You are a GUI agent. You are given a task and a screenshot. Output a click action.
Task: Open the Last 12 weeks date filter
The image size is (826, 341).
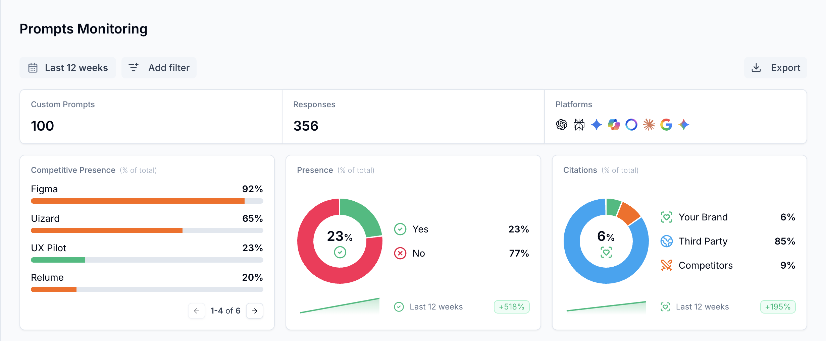tap(68, 68)
